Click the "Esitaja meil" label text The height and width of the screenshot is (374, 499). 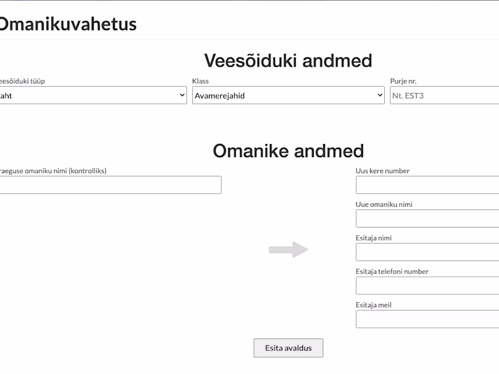374,305
